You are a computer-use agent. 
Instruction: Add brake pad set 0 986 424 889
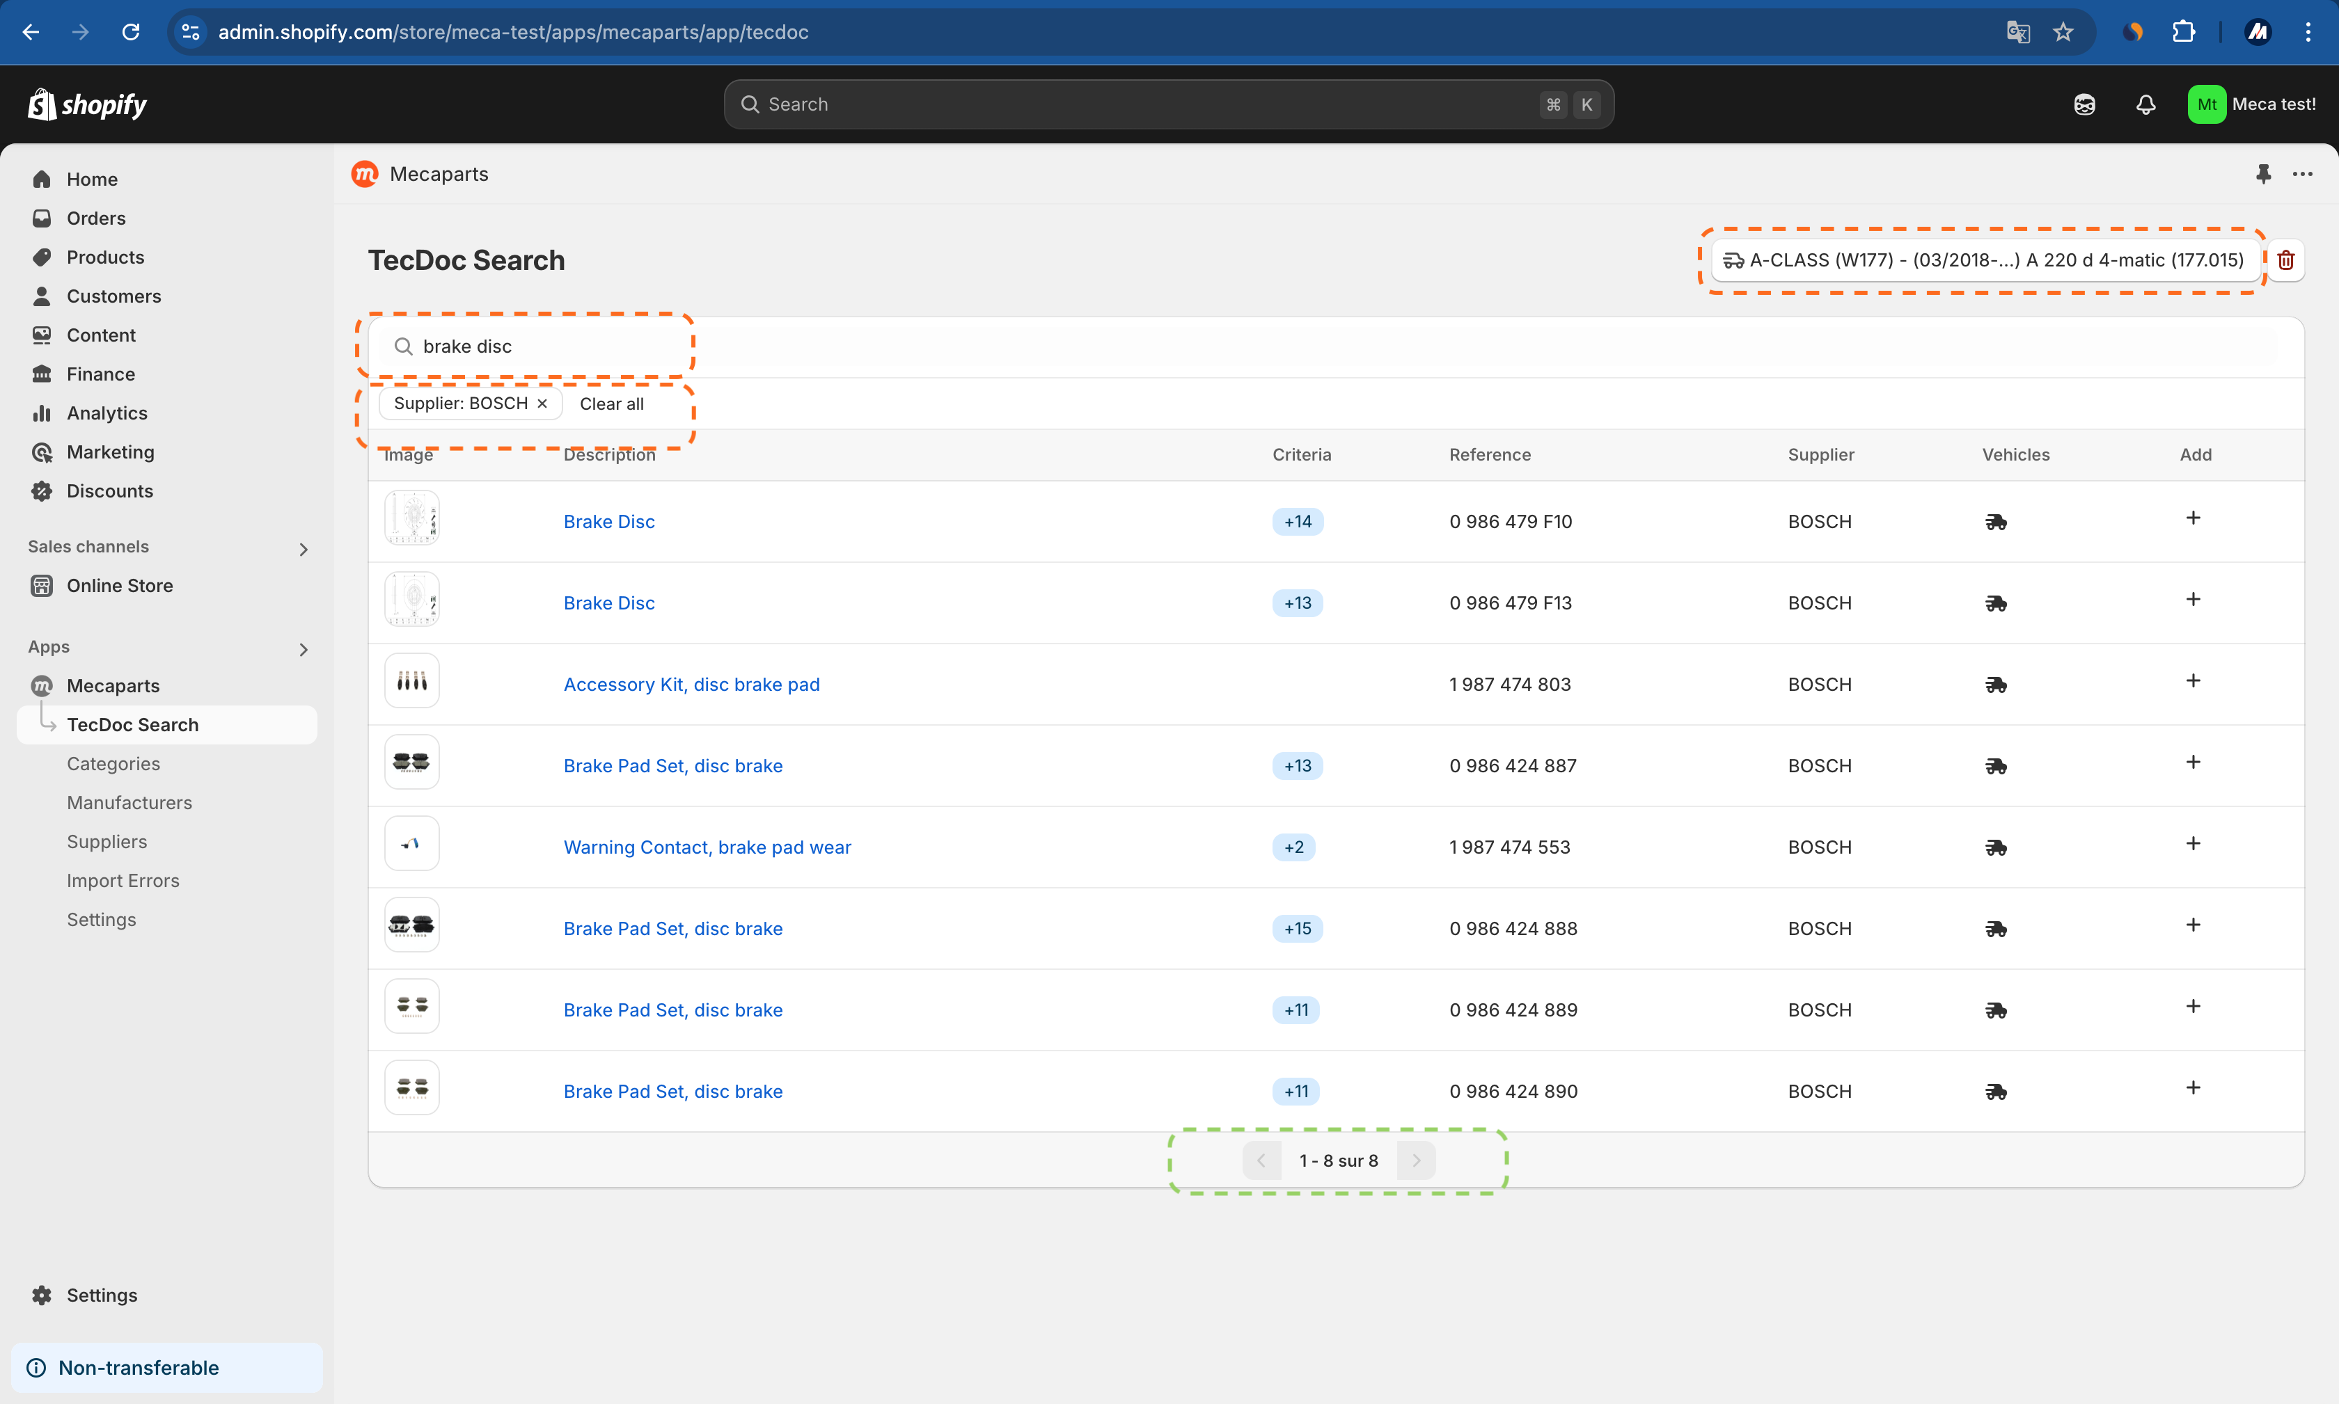coord(2194,1006)
